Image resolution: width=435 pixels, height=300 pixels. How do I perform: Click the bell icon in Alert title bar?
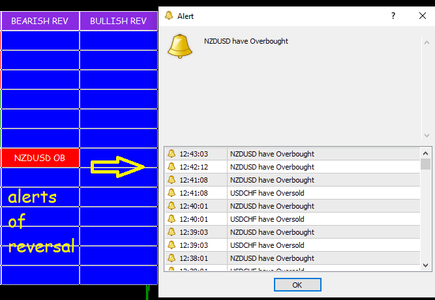coord(169,16)
